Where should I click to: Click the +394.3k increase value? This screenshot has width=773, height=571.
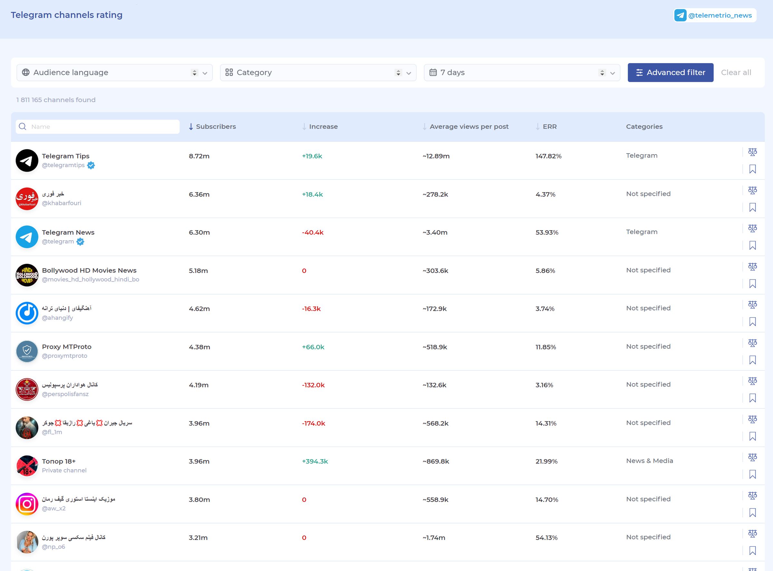(315, 461)
